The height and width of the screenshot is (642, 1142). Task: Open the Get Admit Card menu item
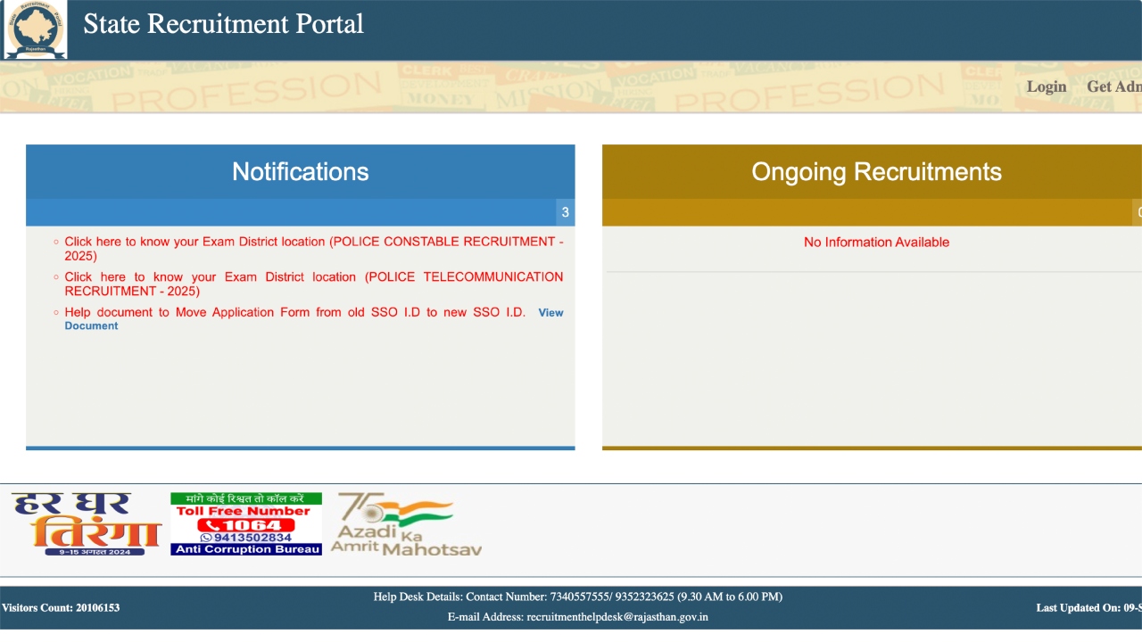pyautogui.click(x=1115, y=86)
